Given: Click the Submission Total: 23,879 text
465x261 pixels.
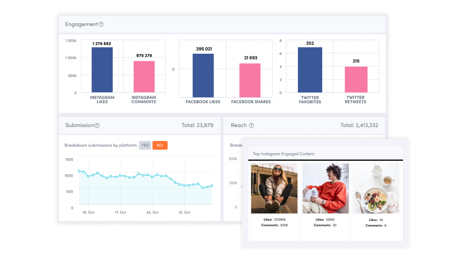Looking at the screenshot, I should click(x=197, y=125).
